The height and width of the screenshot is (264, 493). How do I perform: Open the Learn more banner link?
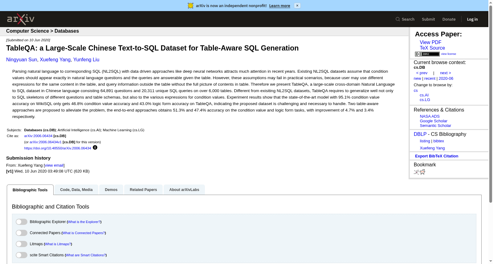[x=279, y=6]
